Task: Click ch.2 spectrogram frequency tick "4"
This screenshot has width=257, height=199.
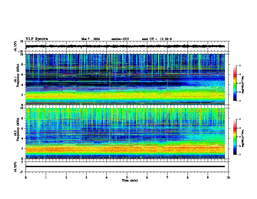Action: (x=22, y=139)
